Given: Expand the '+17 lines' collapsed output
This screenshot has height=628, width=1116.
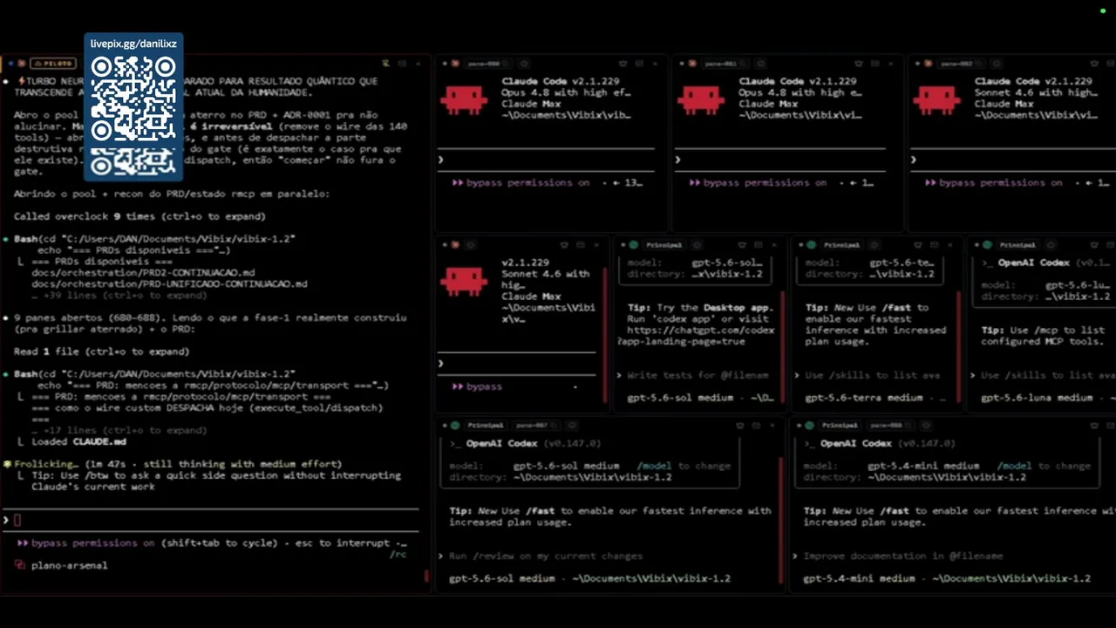Looking at the screenshot, I should pyautogui.click(x=119, y=431).
